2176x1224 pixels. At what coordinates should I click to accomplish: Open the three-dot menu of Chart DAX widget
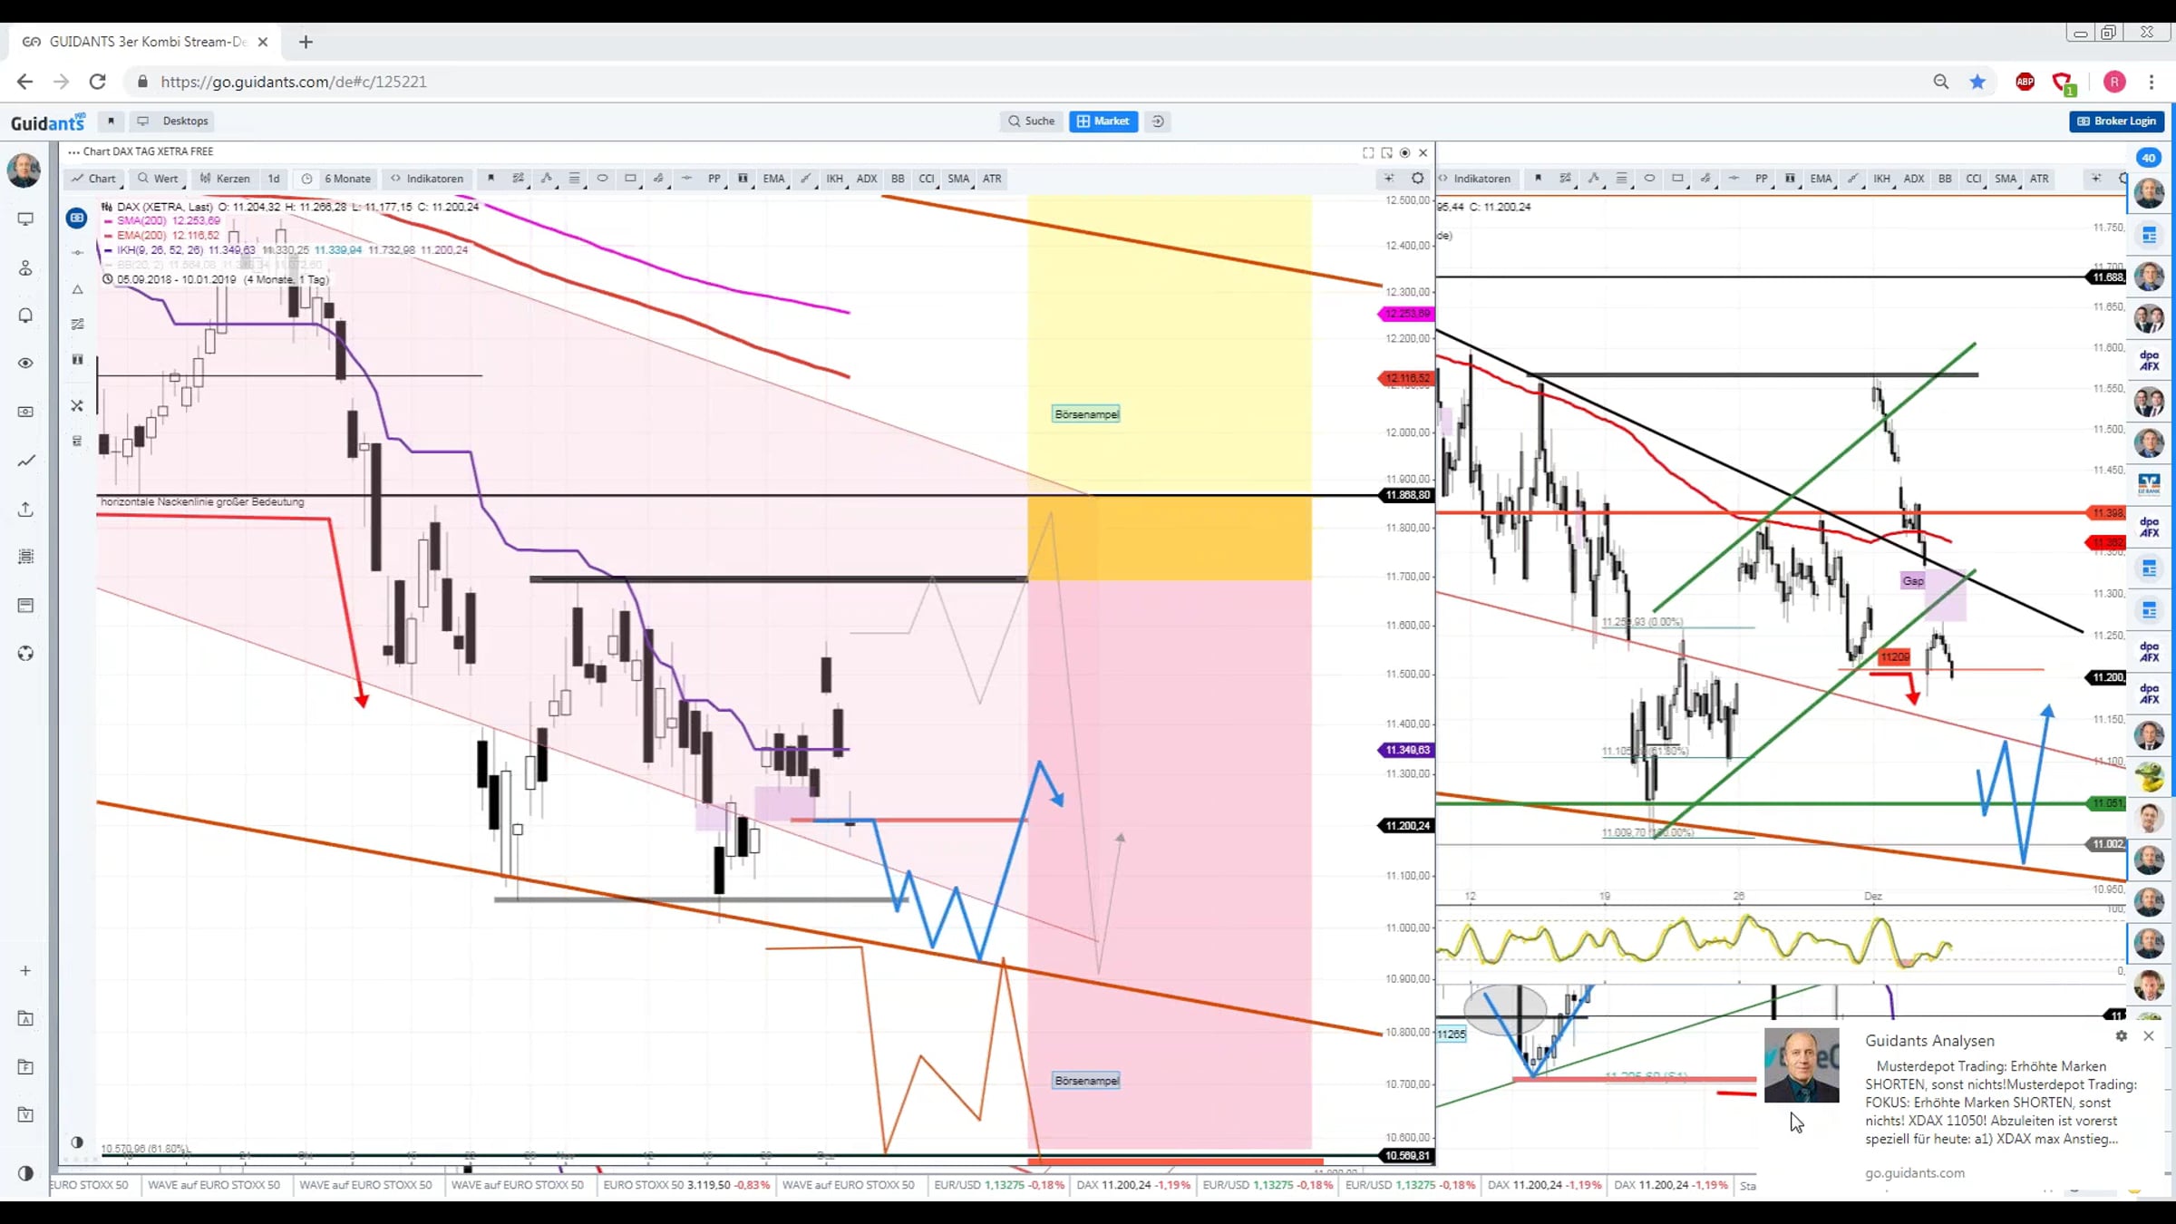coord(73,152)
